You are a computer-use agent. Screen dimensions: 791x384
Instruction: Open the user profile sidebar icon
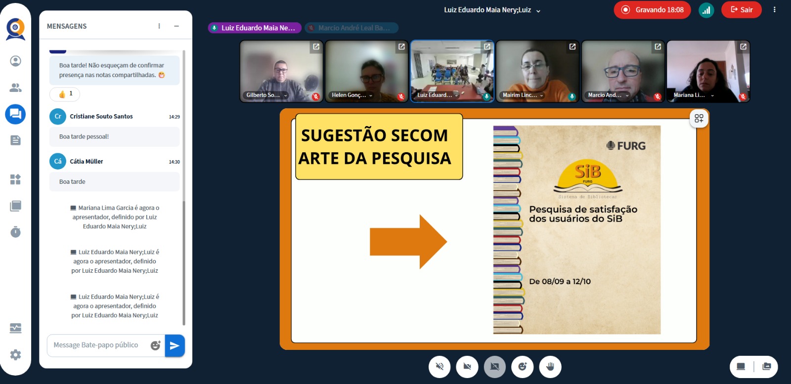coord(15,61)
